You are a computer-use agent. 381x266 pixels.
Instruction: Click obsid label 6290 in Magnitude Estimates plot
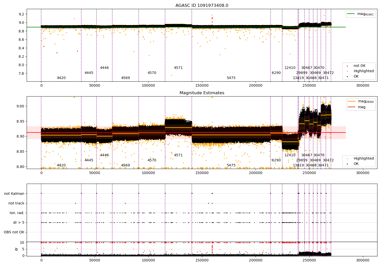point(276,160)
